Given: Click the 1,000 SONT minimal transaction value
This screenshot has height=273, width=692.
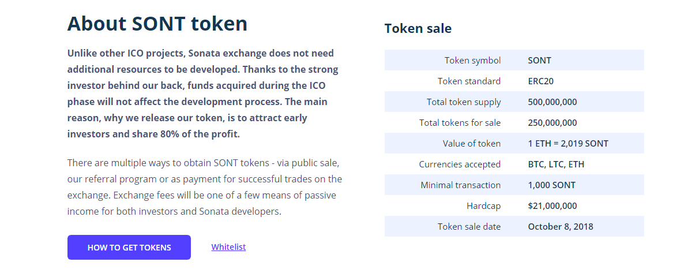Looking at the screenshot, I should 551,185.
